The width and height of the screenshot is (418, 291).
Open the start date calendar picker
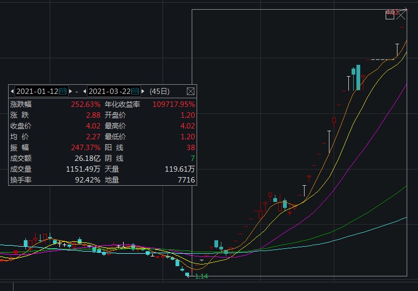pos(63,91)
